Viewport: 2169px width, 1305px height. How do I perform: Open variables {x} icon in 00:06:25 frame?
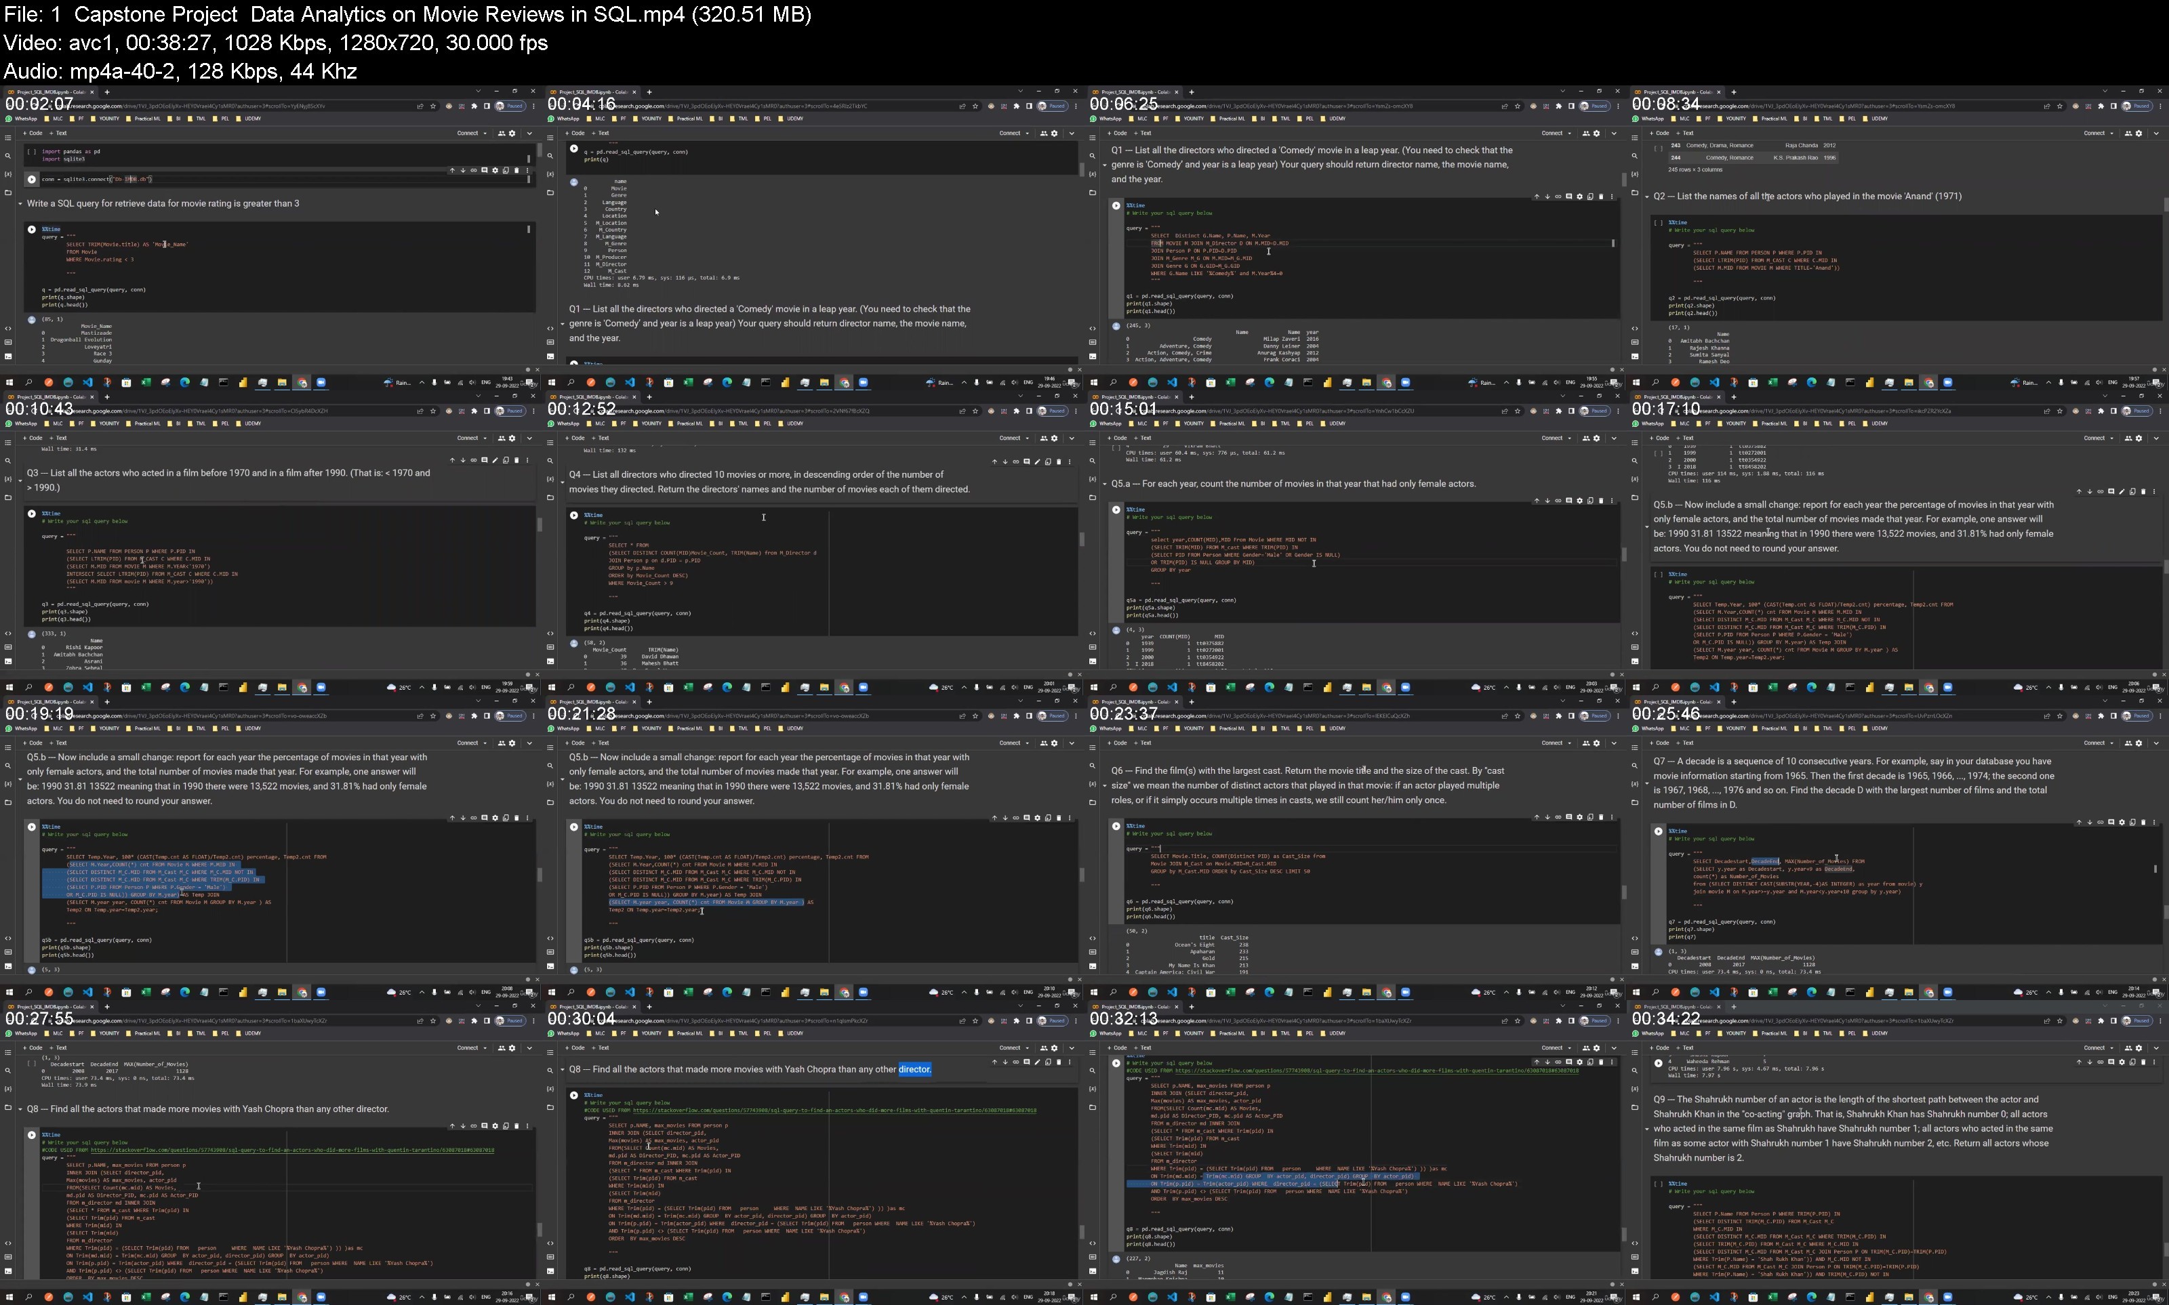(x=1093, y=174)
